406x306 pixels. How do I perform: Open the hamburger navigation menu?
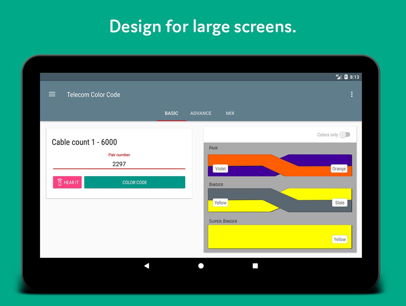pos(52,94)
